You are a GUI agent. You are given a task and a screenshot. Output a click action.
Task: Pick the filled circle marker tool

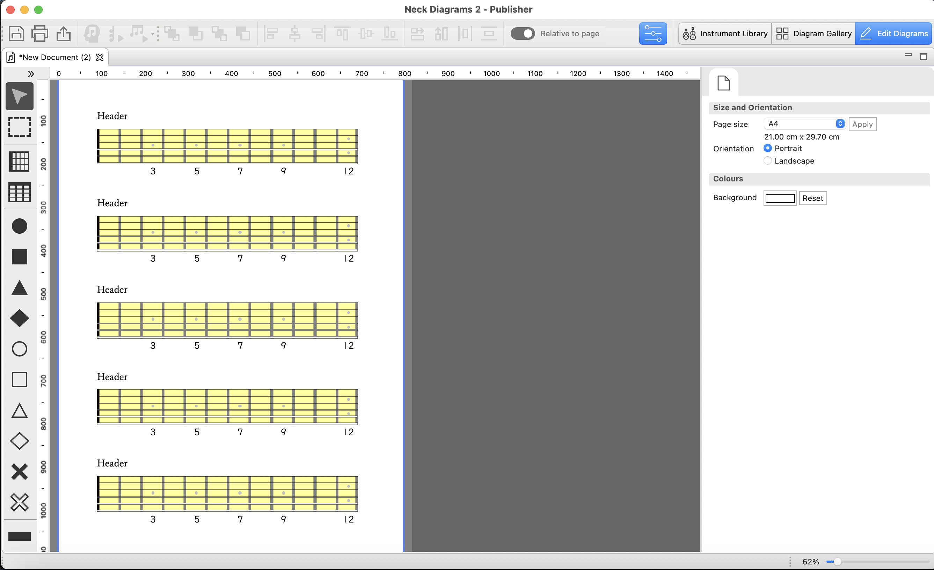pyautogui.click(x=19, y=226)
